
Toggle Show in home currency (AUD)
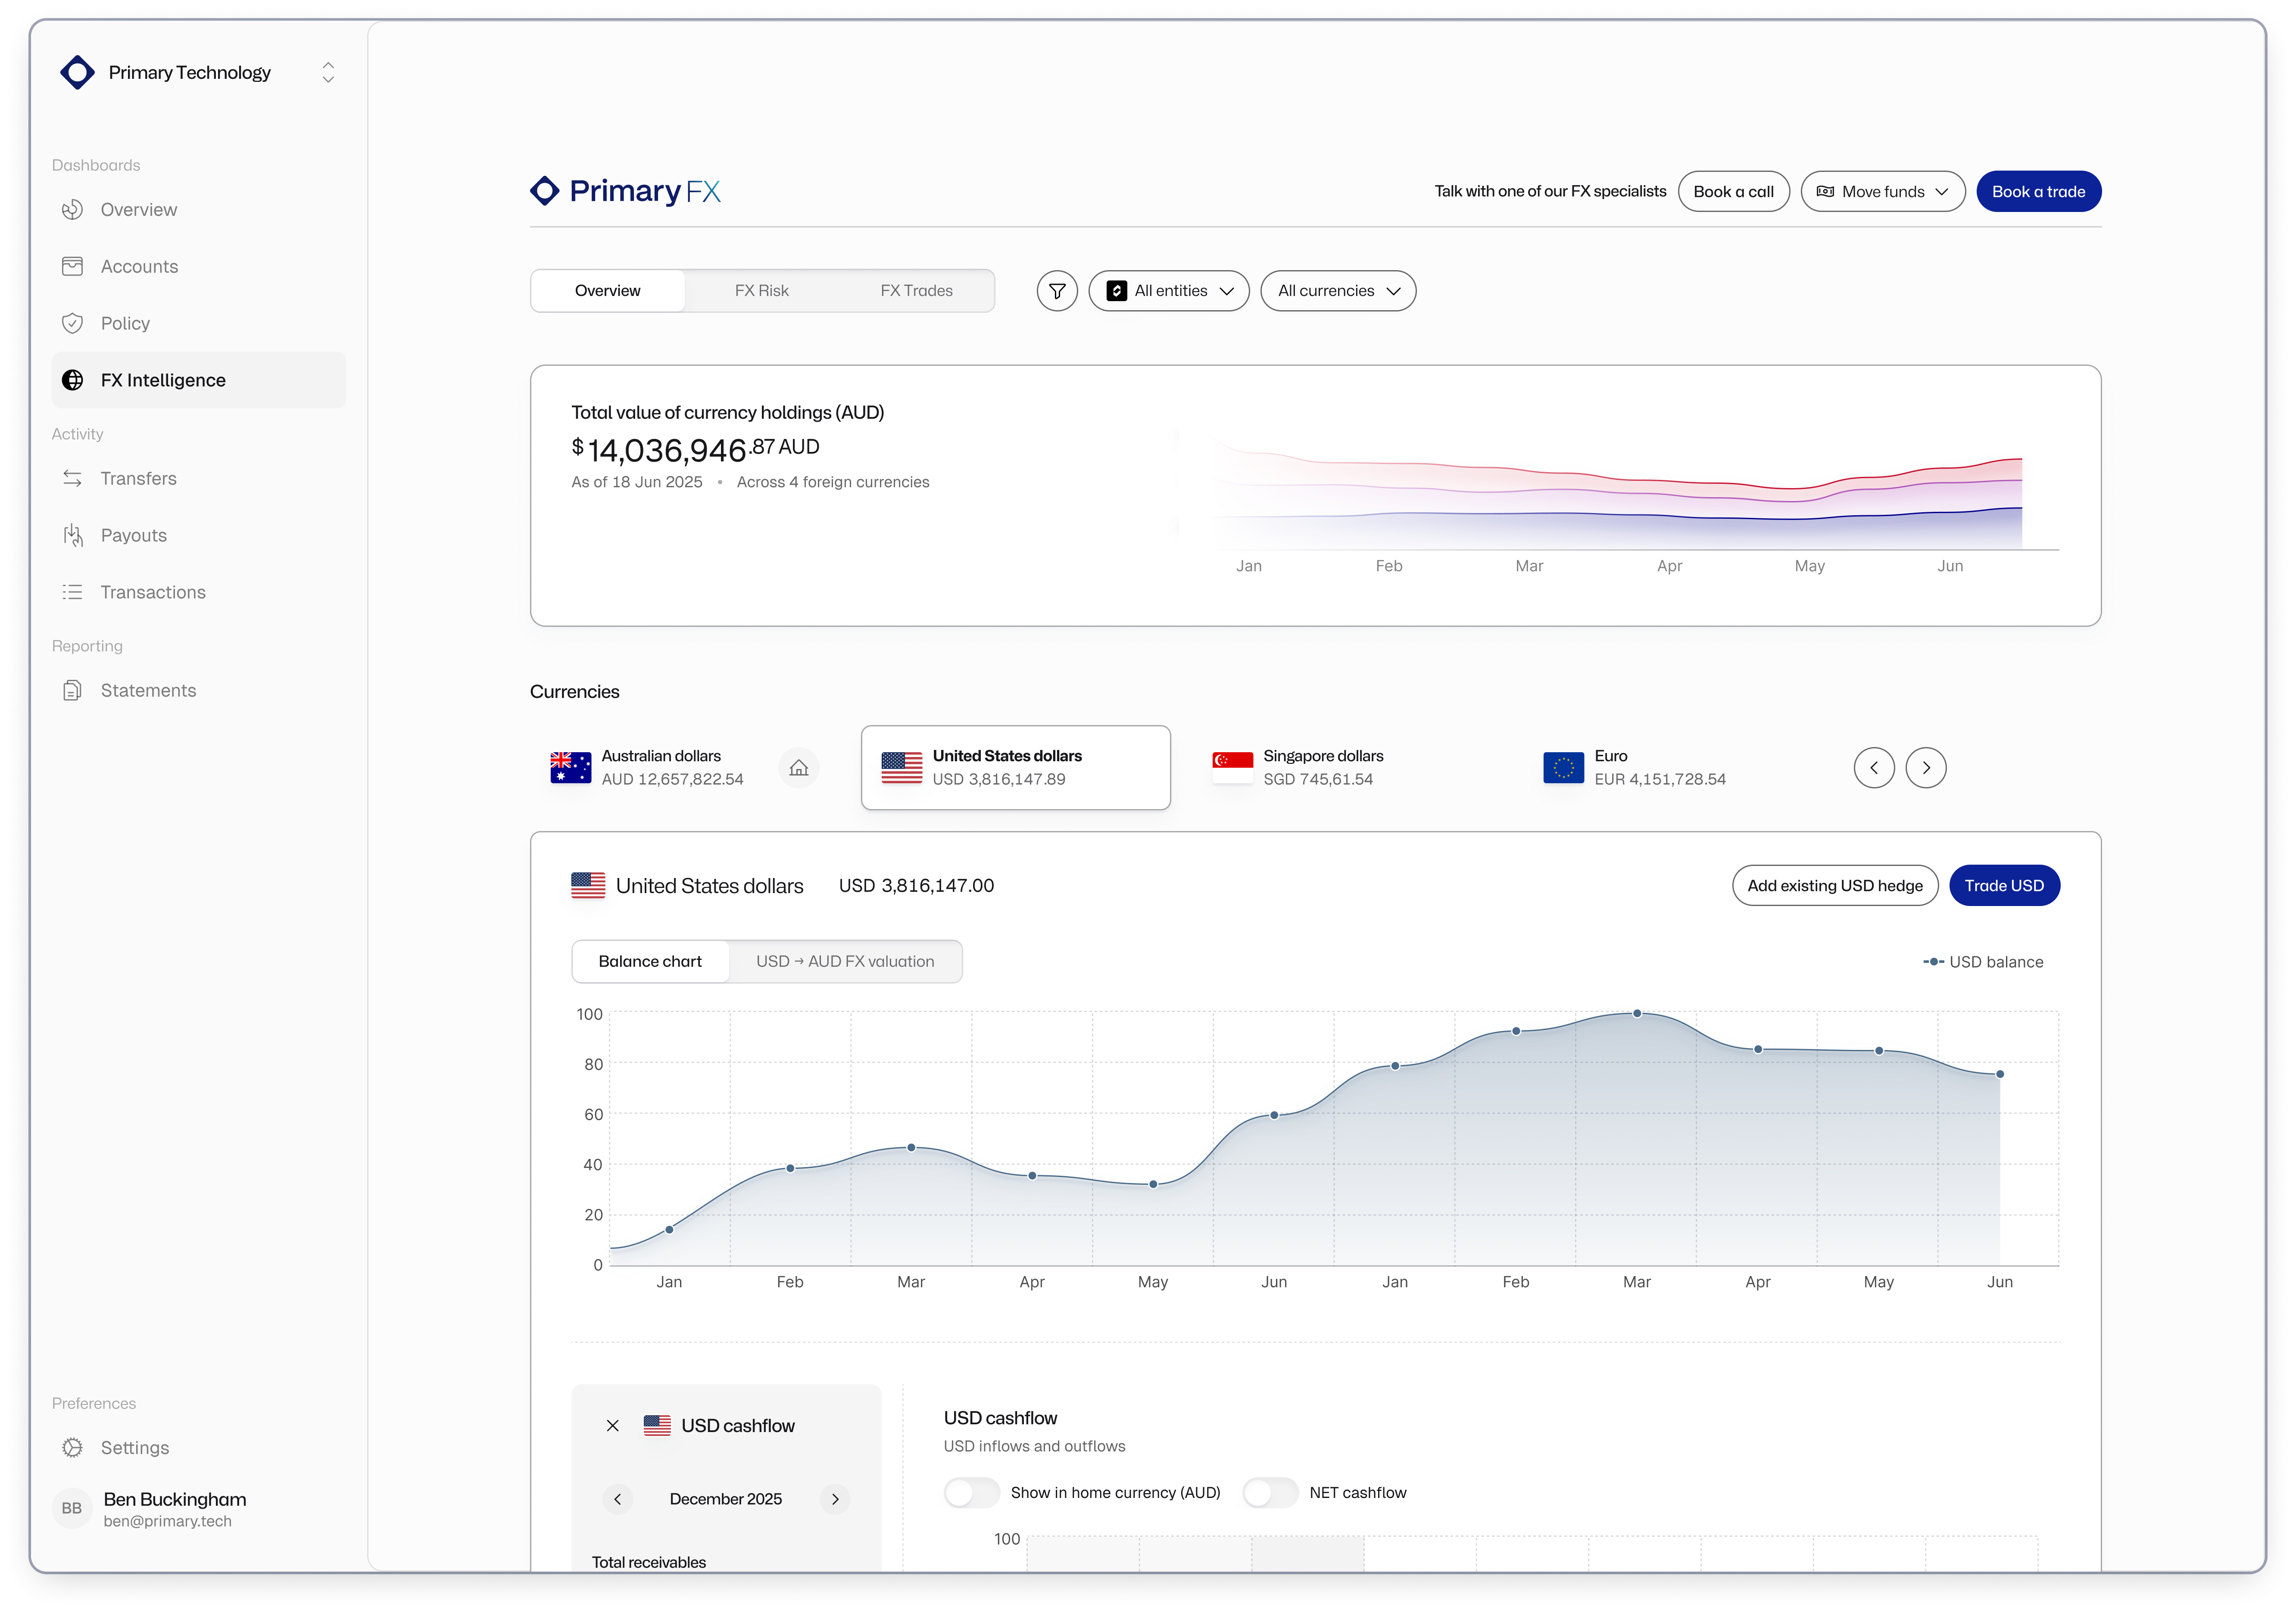[x=971, y=1493]
